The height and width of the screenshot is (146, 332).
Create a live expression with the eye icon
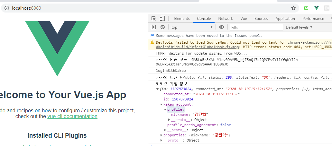coord(222,27)
